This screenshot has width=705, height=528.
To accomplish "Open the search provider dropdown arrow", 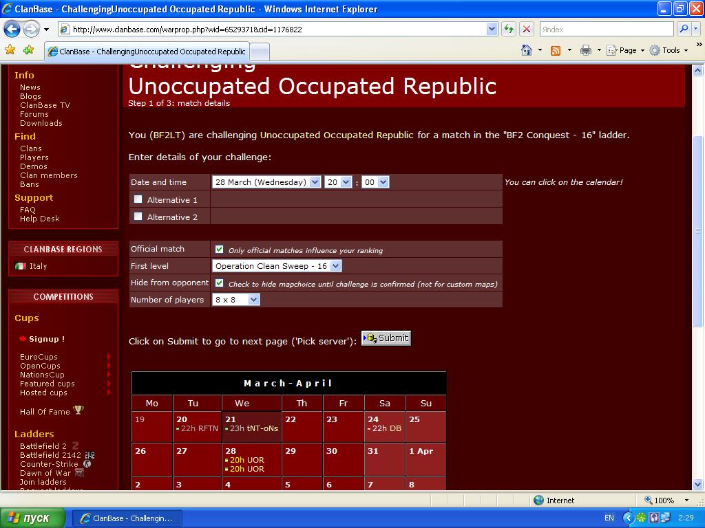I will tap(695, 29).
